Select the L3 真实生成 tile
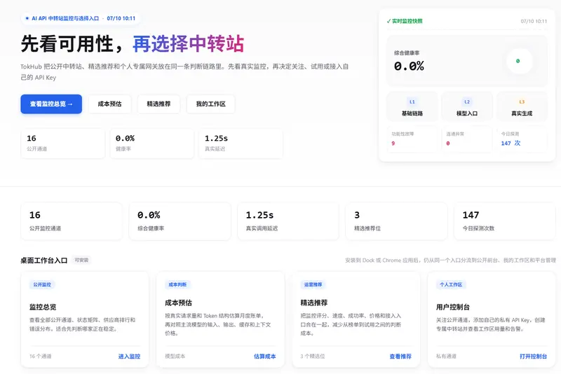Screen dimensions: 561x374 522,106
